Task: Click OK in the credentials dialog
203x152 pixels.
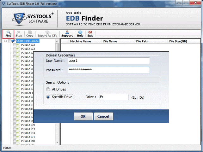Action: [83, 116]
